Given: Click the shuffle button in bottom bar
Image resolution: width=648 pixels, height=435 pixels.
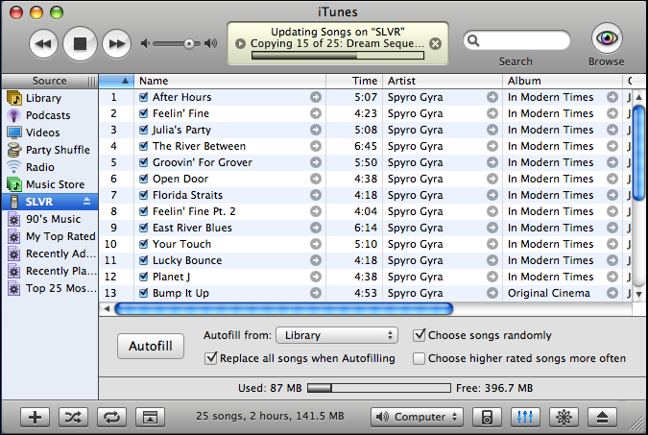Looking at the screenshot, I should click(x=73, y=417).
